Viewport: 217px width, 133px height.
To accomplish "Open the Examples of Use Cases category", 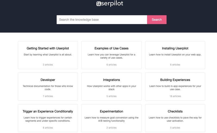I will click(111, 48).
